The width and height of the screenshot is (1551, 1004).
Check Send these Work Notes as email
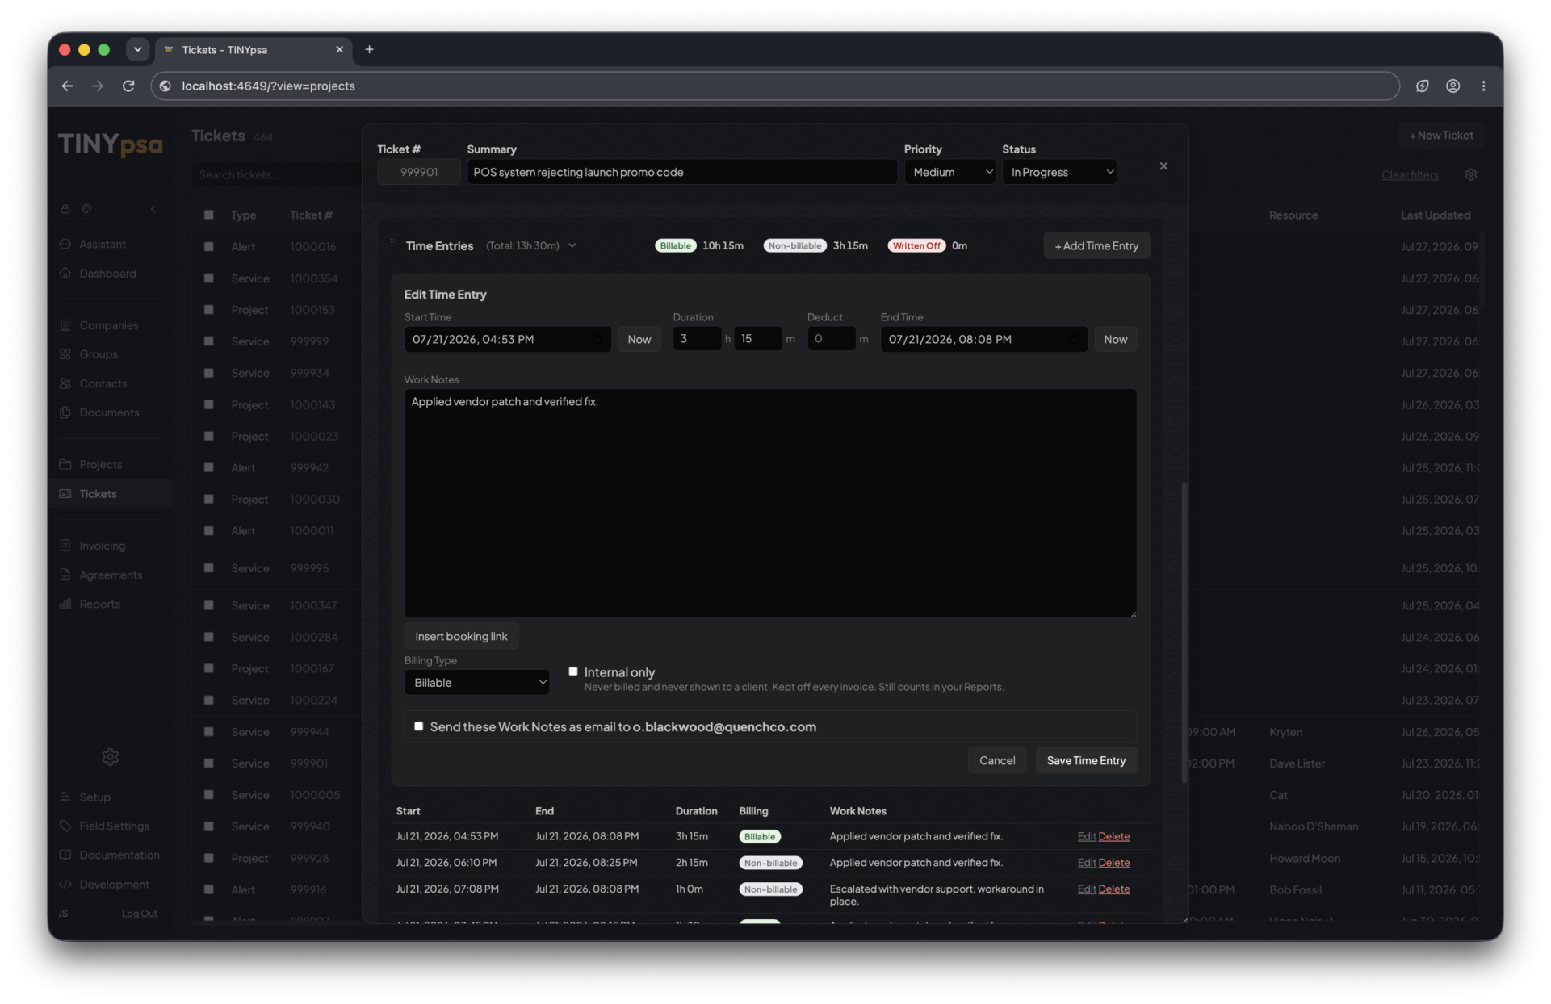point(418,726)
